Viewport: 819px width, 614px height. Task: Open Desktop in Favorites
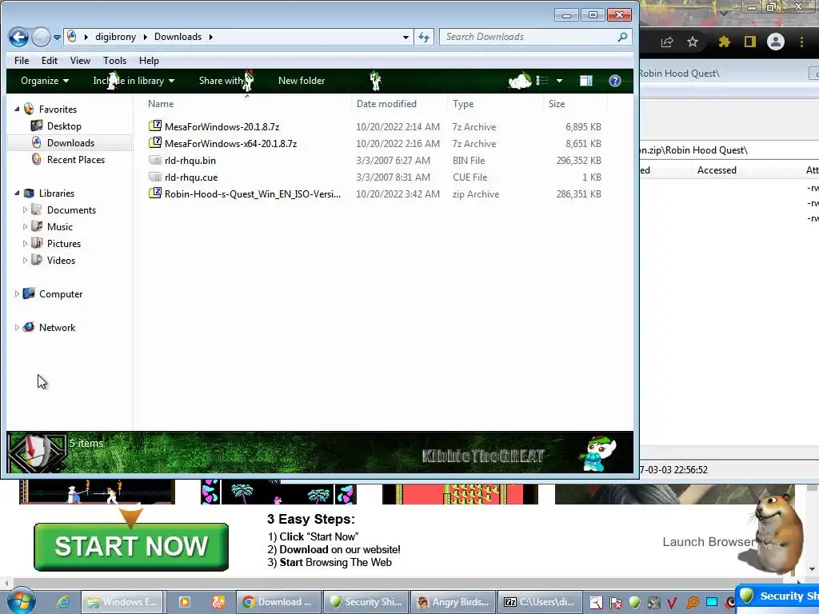click(x=64, y=126)
